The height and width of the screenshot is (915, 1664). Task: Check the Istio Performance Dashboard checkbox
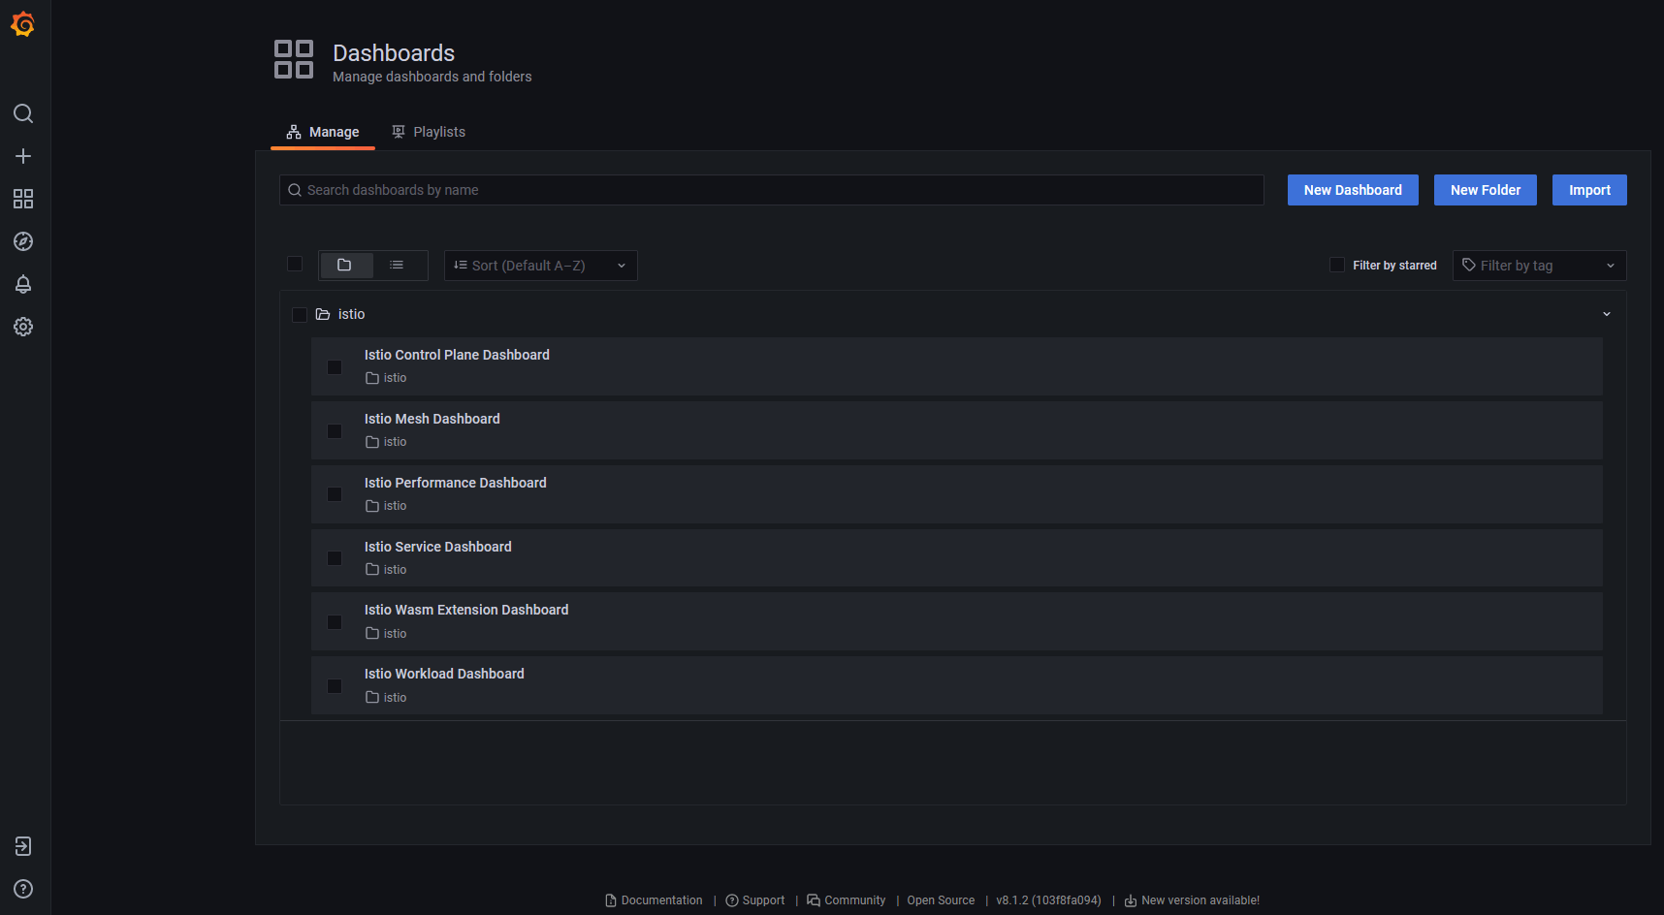pos(335,494)
